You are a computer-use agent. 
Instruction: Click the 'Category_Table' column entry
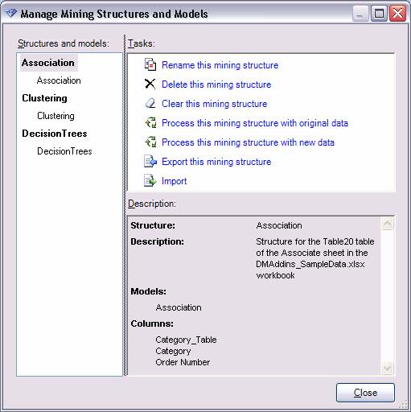tap(186, 340)
